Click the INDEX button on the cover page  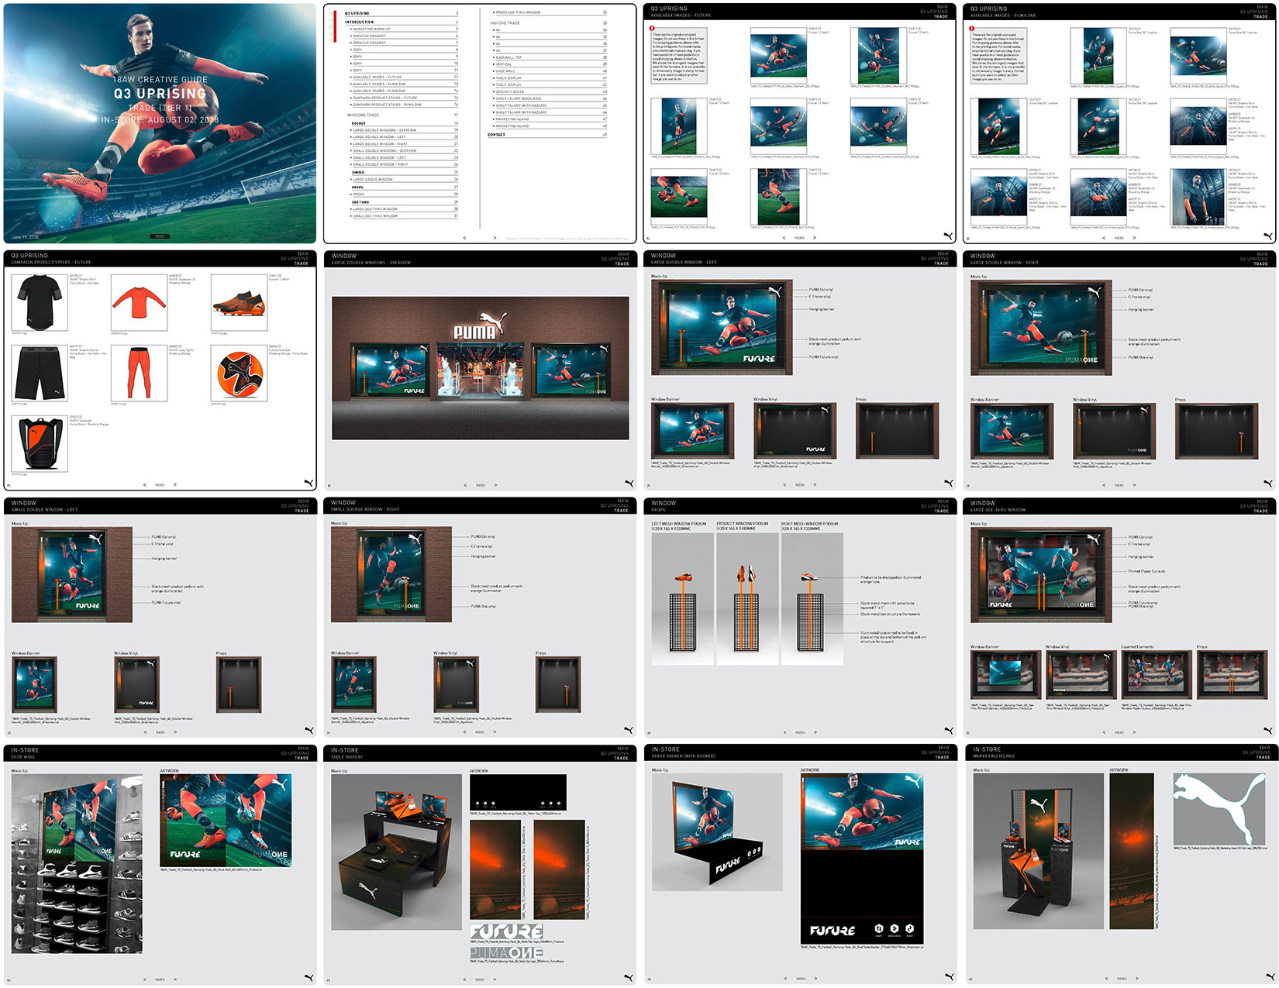[x=160, y=236]
